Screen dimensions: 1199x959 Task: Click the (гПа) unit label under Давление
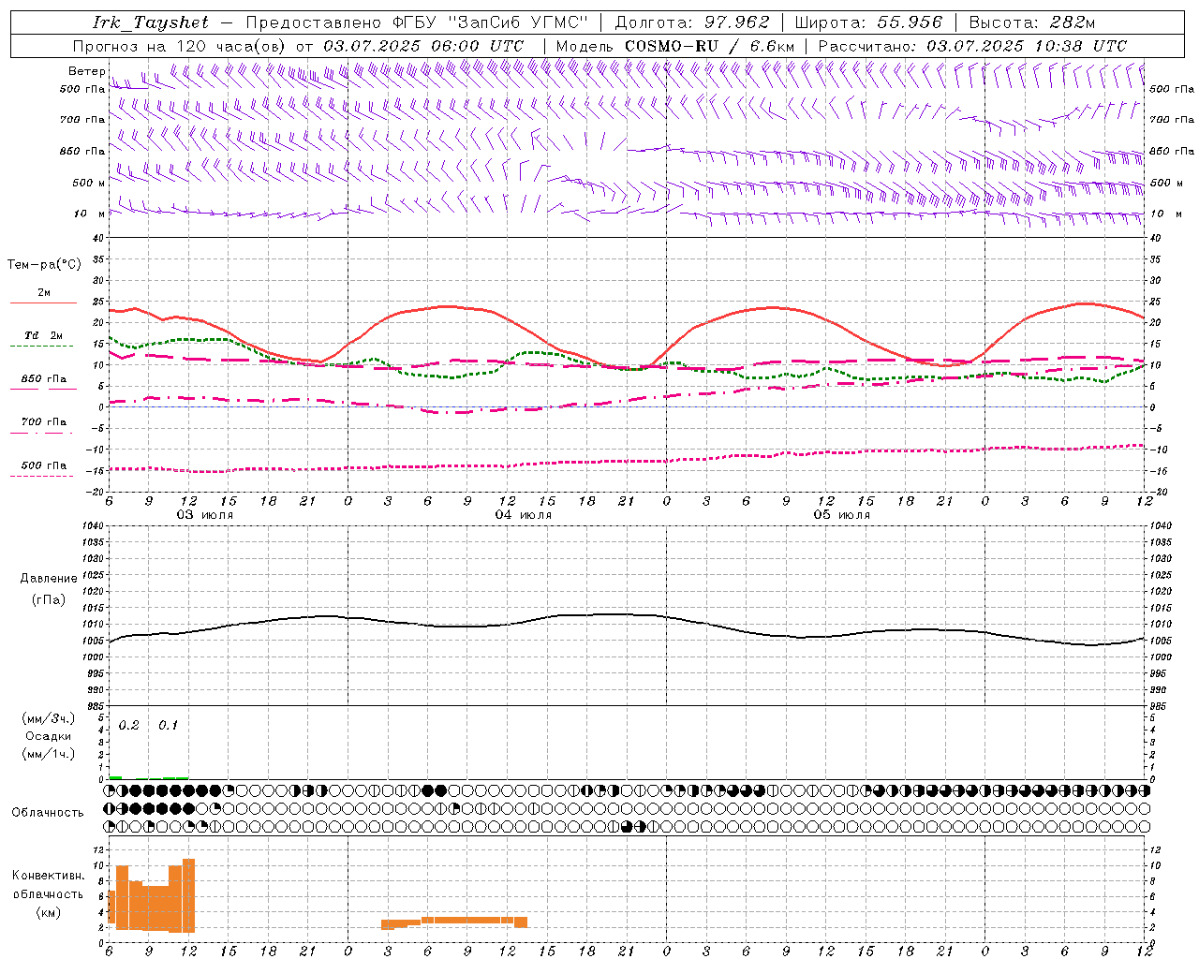(49, 599)
